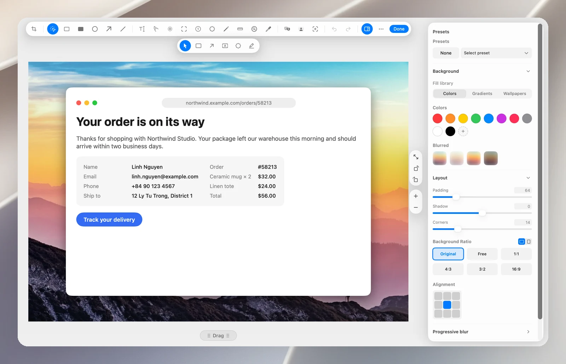Select the Free ratio button
Screen dimensions: 566x364
(x=482, y=254)
